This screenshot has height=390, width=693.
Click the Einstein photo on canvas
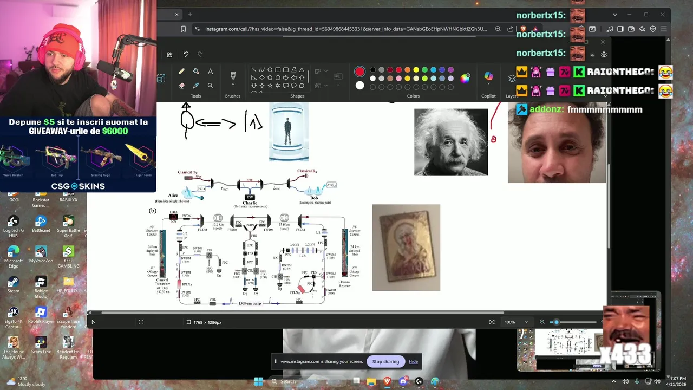tap(451, 142)
